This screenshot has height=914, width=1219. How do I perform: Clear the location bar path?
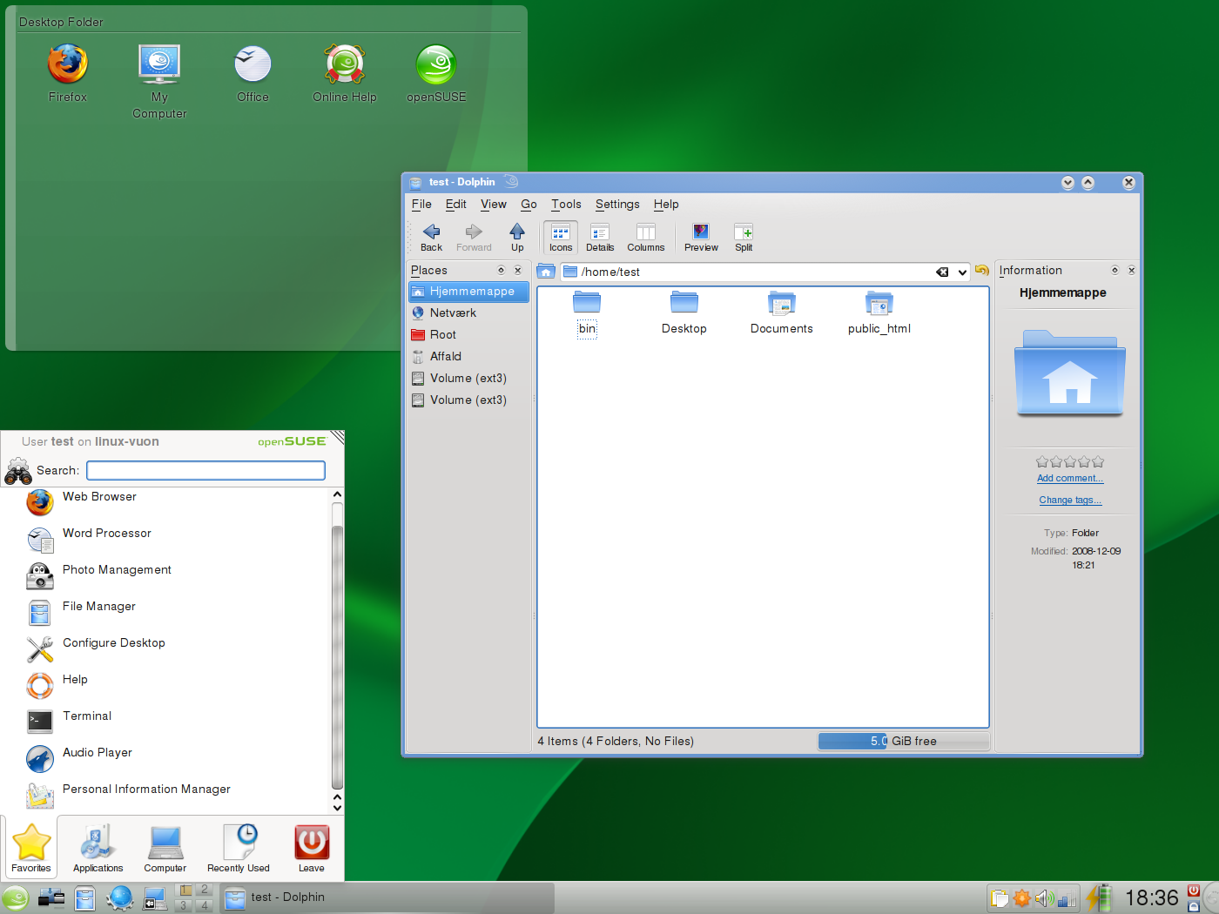click(942, 272)
